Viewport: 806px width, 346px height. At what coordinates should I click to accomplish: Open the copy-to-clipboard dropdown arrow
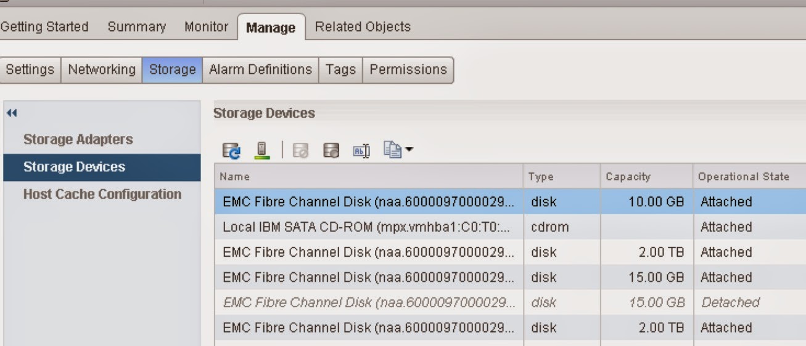409,150
